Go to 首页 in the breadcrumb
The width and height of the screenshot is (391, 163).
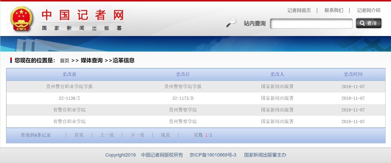pyautogui.click(x=64, y=61)
